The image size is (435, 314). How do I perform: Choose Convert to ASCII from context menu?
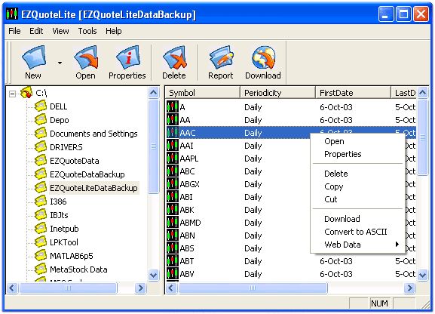click(x=355, y=232)
